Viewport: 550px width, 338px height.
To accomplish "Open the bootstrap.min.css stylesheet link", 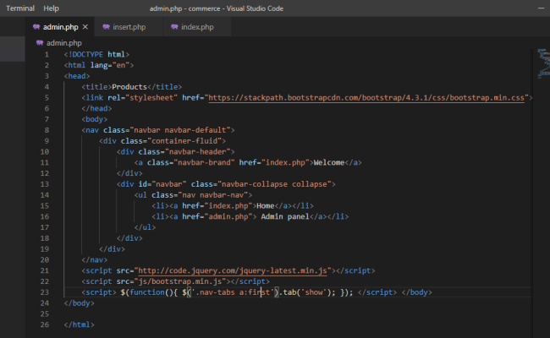I will click(x=366, y=98).
